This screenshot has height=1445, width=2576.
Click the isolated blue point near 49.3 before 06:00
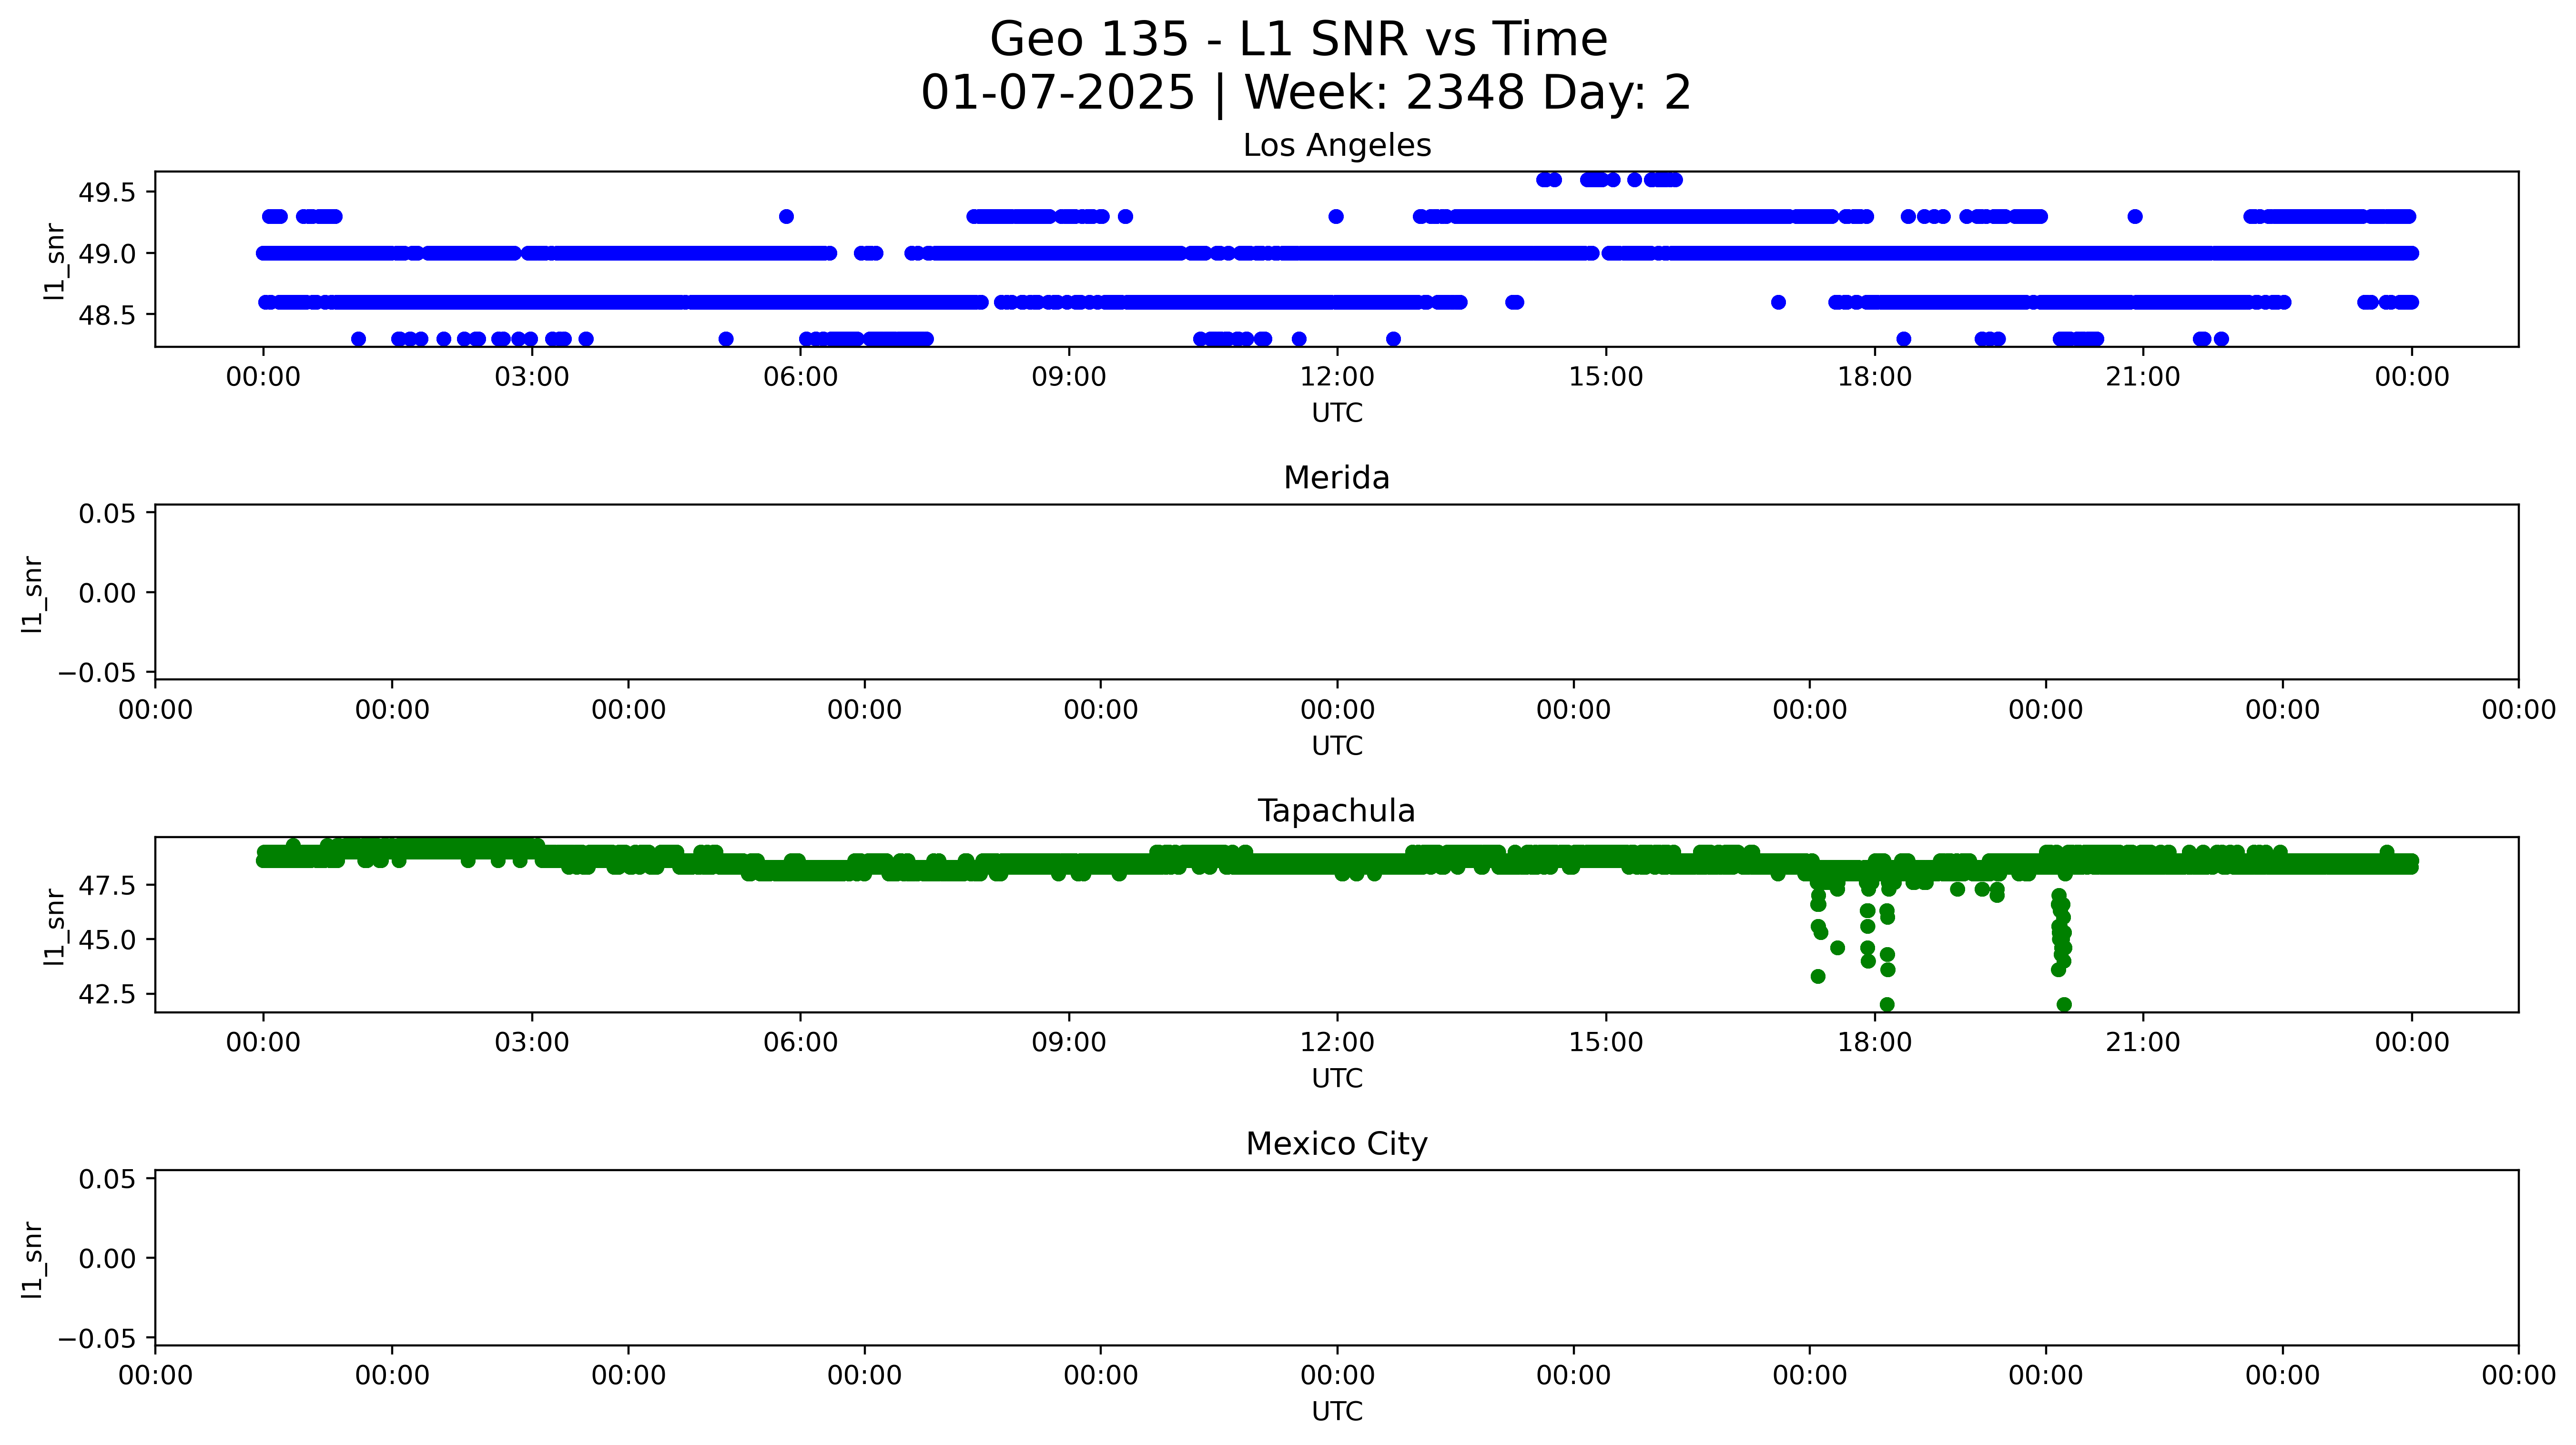pos(786,216)
